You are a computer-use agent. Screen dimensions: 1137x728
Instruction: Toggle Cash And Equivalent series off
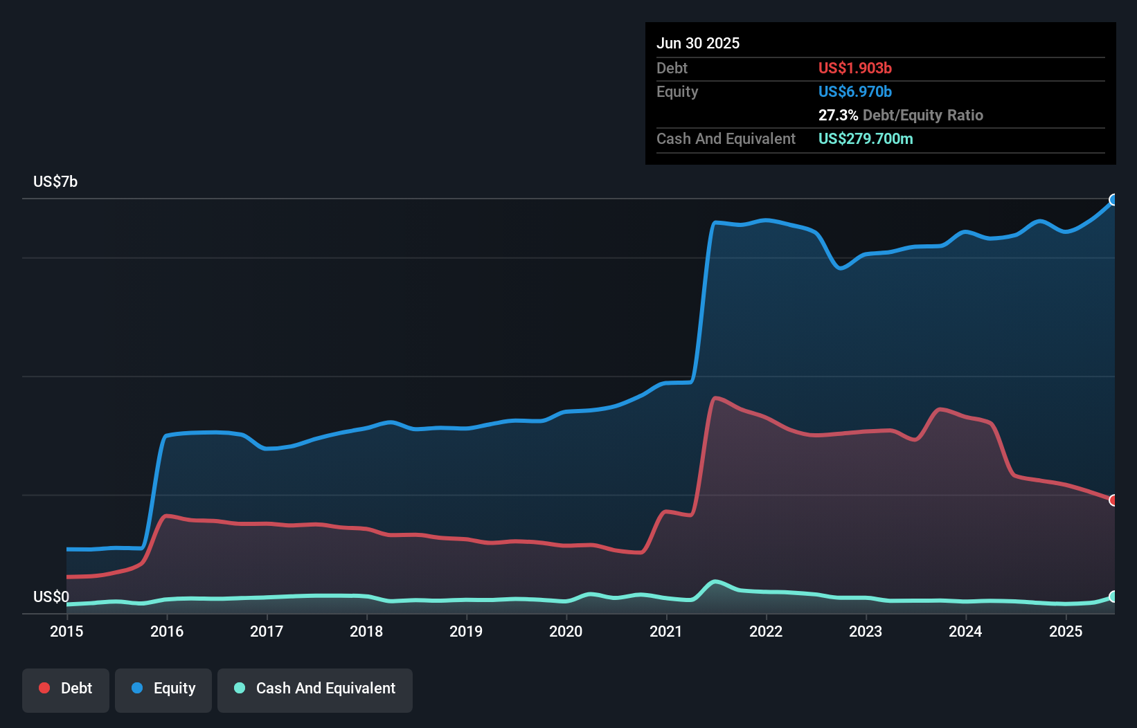tap(315, 689)
